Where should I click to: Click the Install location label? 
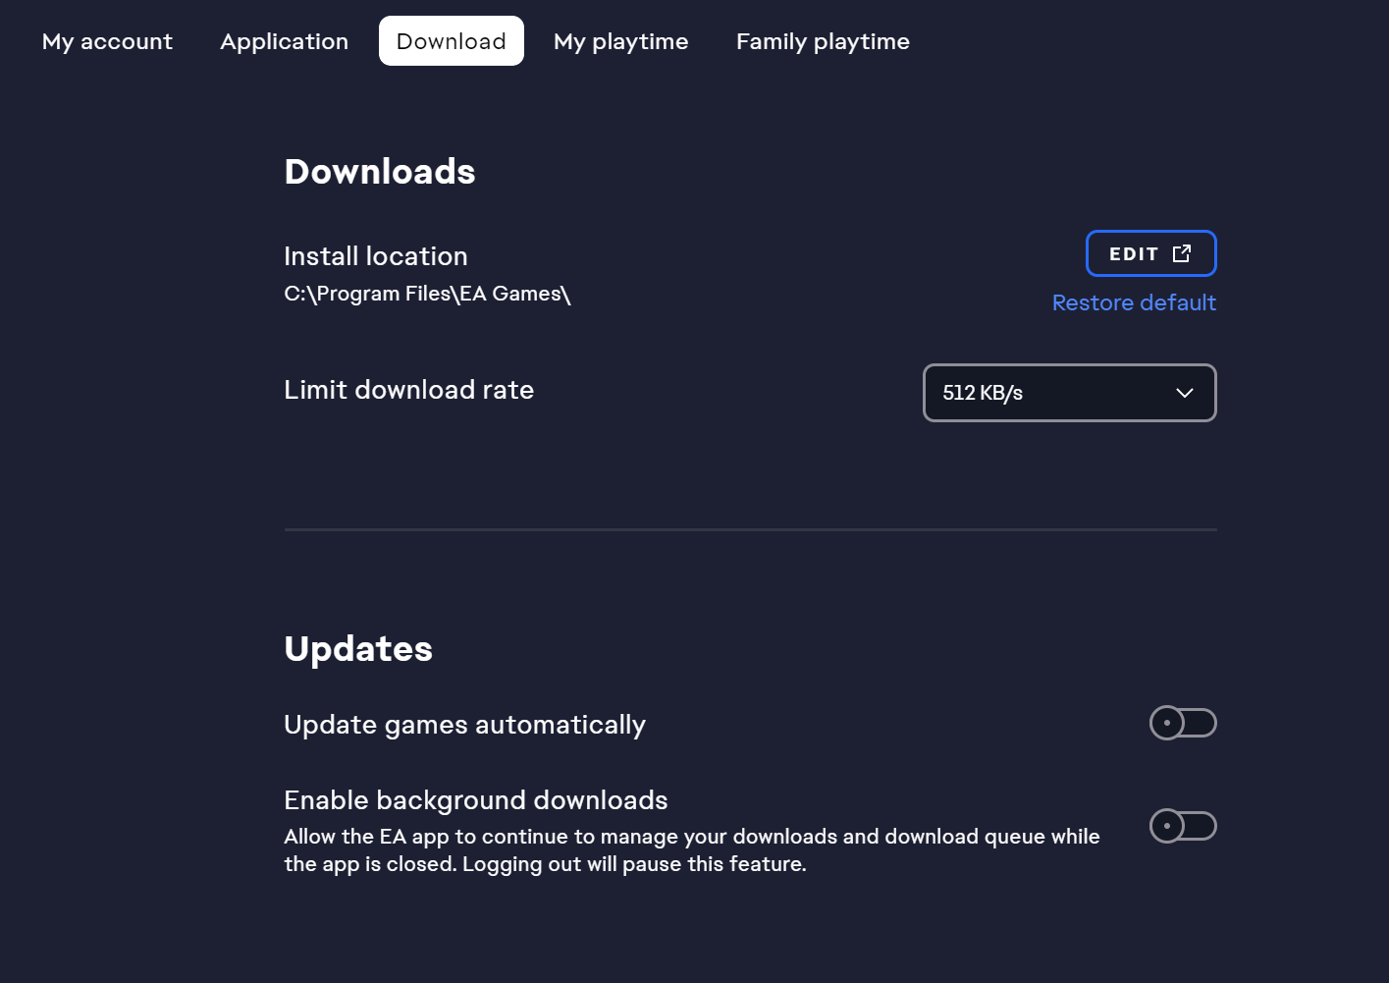(x=376, y=256)
